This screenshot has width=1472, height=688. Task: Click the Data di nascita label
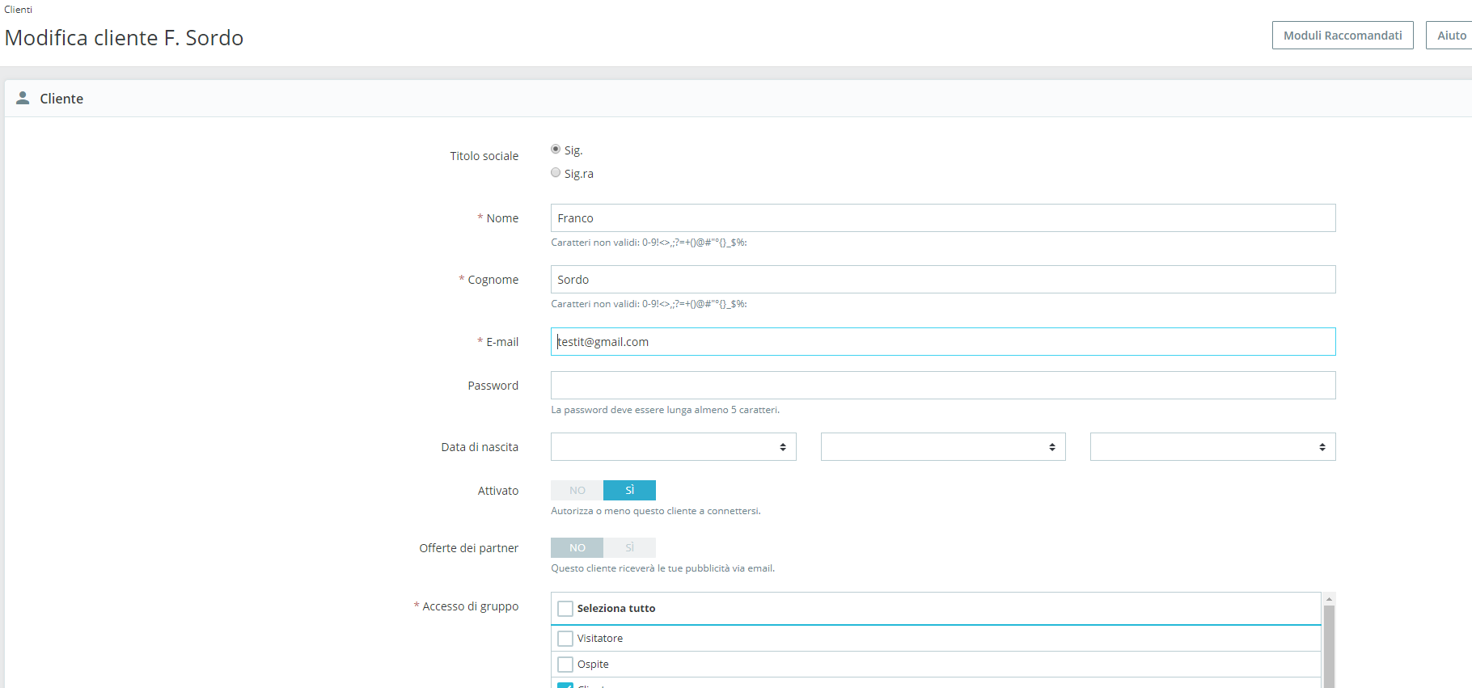(480, 447)
